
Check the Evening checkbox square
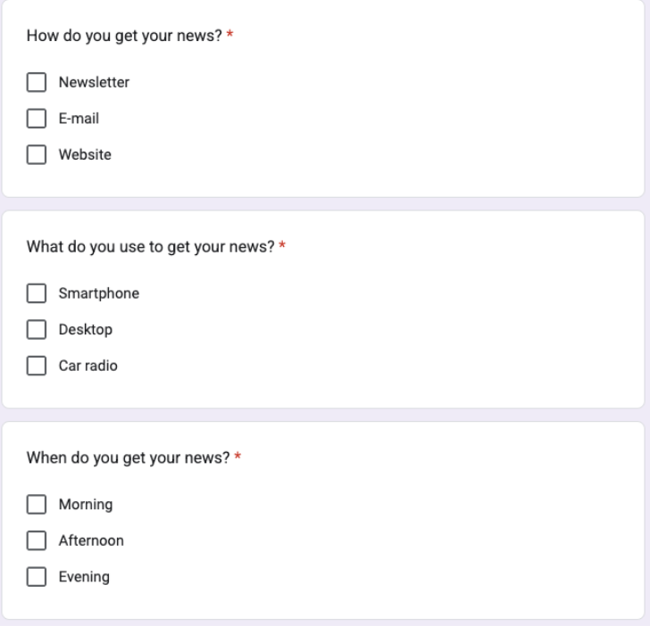pyautogui.click(x=37, y=577)
